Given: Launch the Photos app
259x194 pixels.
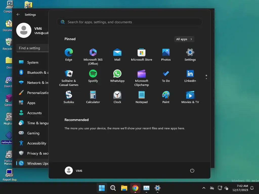Looking at the screenshot, I should tap(166, 55).
